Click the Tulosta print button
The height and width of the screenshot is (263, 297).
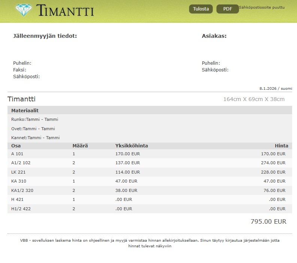click(x=201, y=9)
